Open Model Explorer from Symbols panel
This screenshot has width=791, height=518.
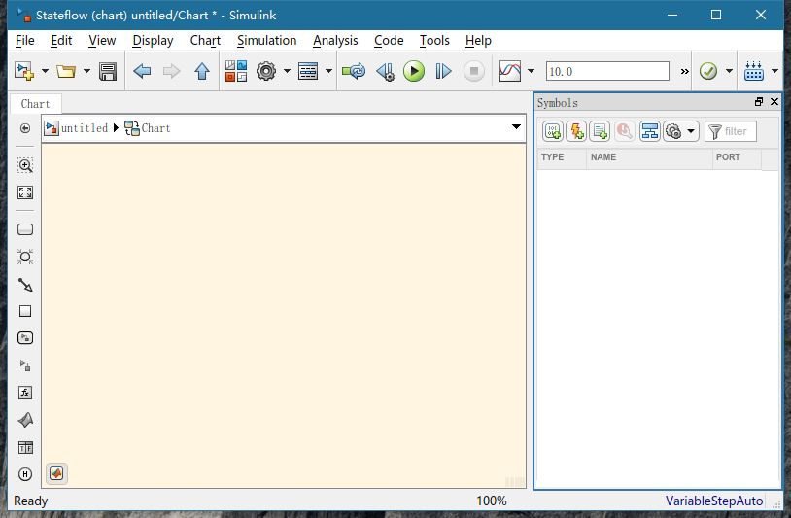[650, 131]
